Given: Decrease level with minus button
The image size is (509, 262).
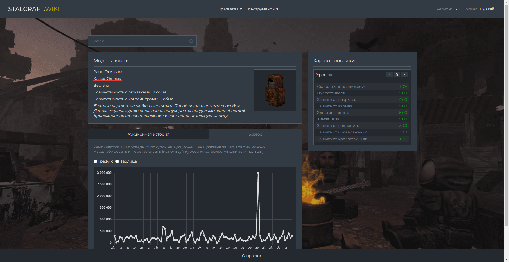Looking at the screenshot, I should [389, 75].
